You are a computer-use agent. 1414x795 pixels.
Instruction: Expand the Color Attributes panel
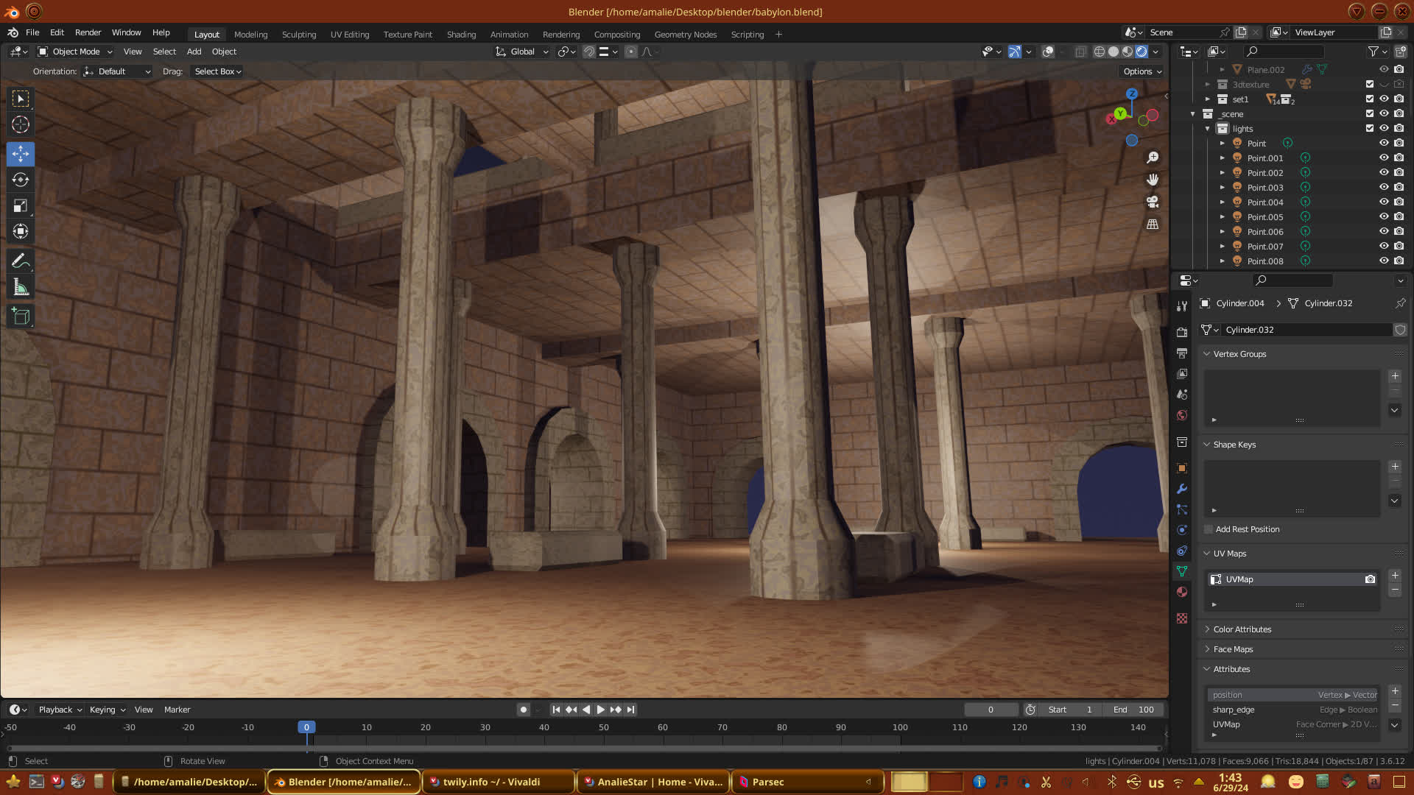pyautogui.click(x=1242, y=629)
